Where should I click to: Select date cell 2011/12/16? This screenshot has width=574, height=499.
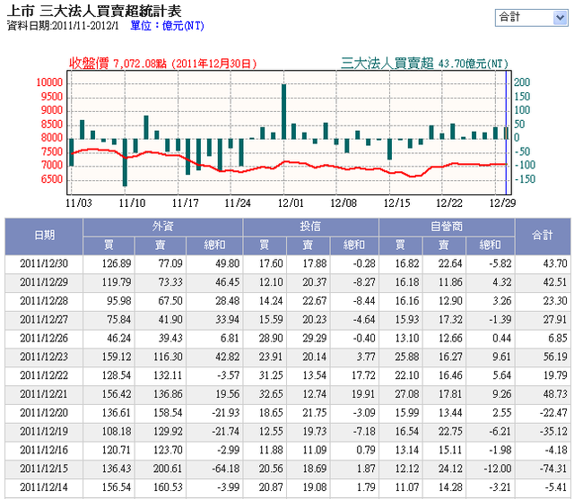(44, 451)
